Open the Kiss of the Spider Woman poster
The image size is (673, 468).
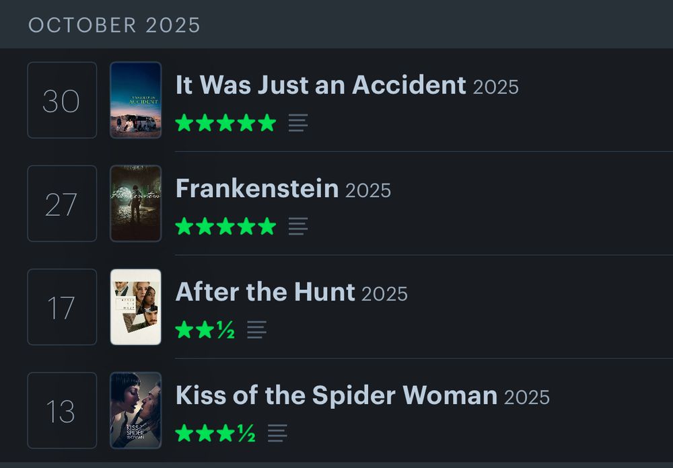[136, 410]
